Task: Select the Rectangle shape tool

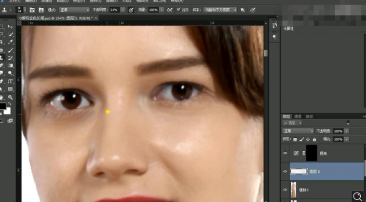Action: pyautogui.click(x=10, y=89)
